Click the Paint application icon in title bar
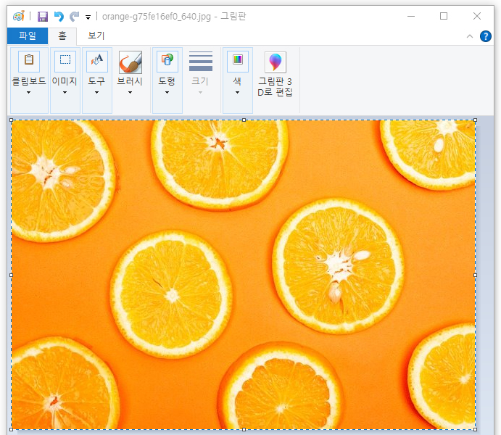 [19, 16]
